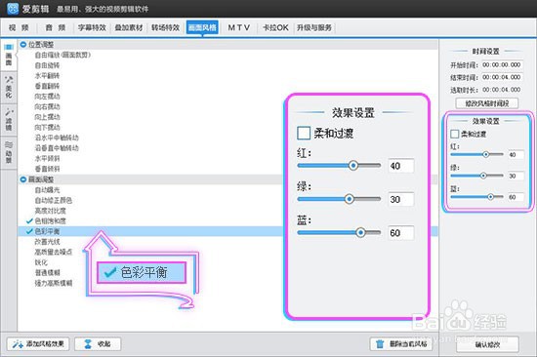
Task: Select the 普通模糊 effect
Action: 47,273
